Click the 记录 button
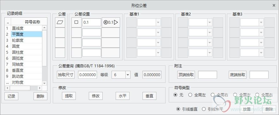Screen dimensions: 279x115 (x=11, y=96)
